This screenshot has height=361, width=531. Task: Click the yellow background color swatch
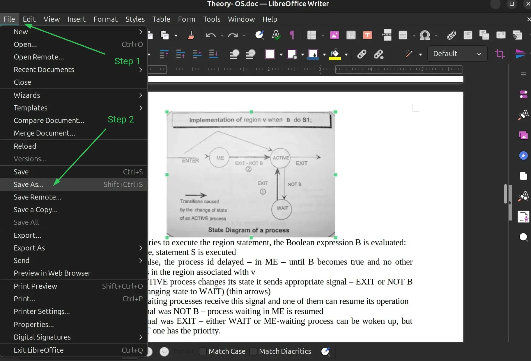335,54
